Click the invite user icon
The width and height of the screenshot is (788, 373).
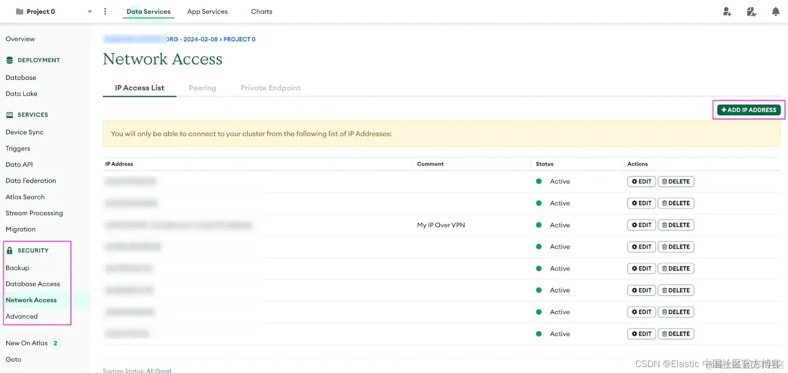pyautogui.click(x=726, y=12)
